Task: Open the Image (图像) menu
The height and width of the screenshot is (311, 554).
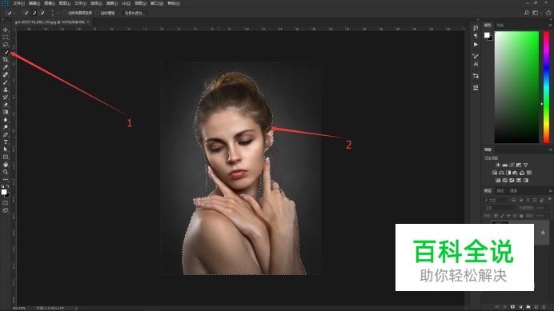Action: pos(49,3)
